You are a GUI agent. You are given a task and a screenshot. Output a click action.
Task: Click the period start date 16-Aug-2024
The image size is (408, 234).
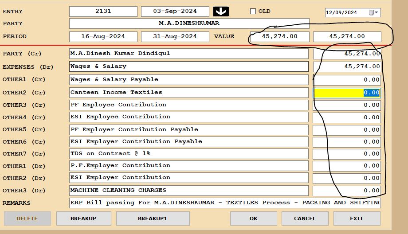[x=103, y=36]
